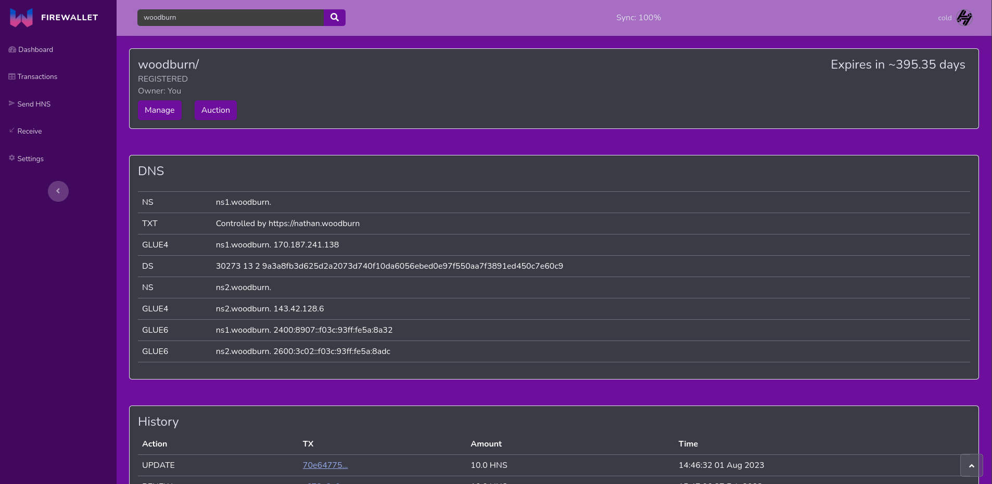Open the Transactions section

pos(37,76)
